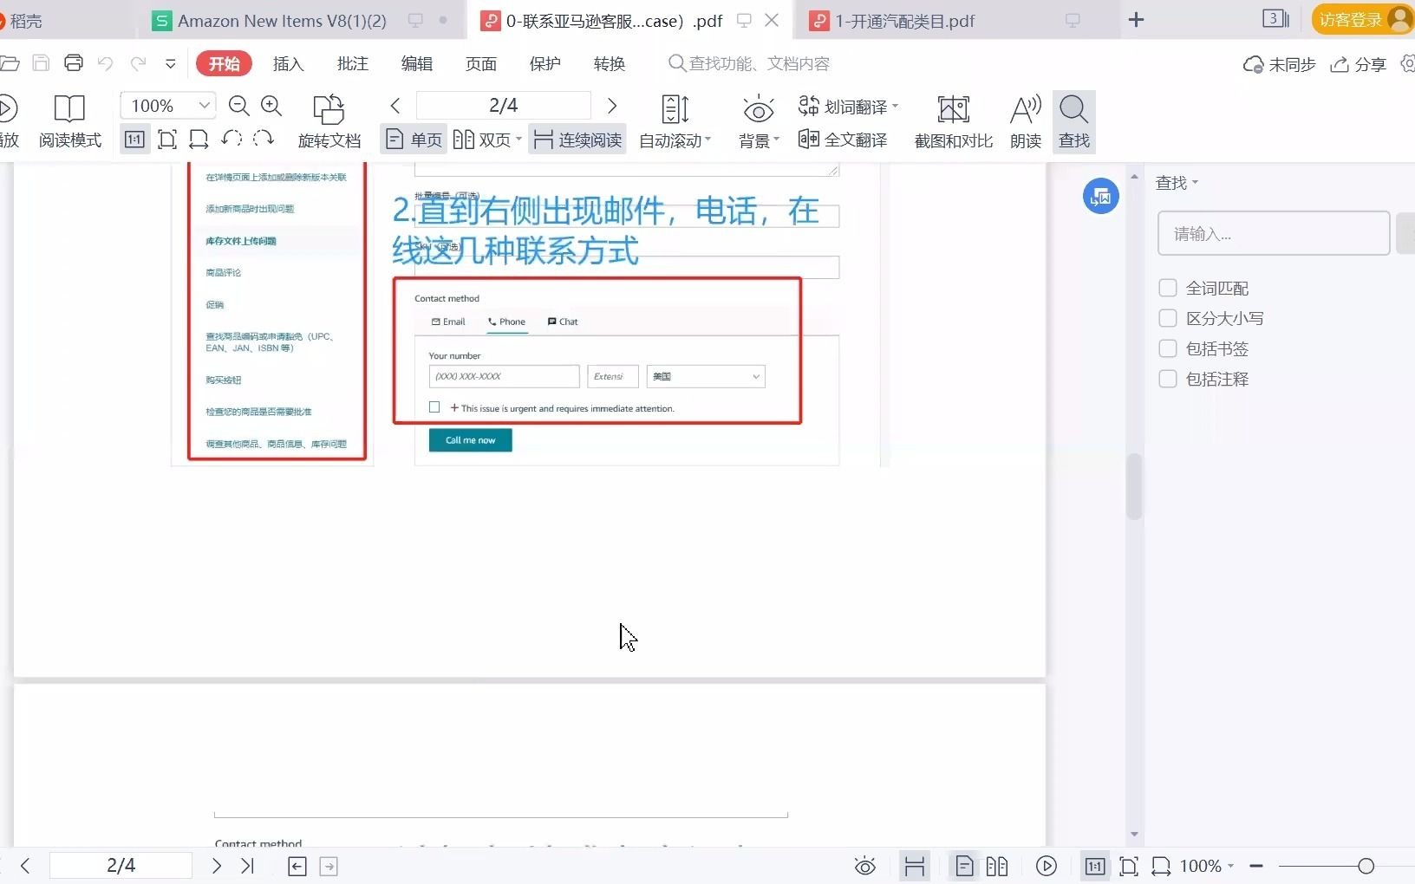Image resolution: width=1415 pixels, height=884 pixels.
Task: Click 请输入 search input in find panel
Action: coord(1274,233)
